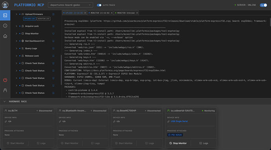Open Logs for the cu.BoseNC700HP card
This screenshot has width=271, height=150.
(x=150, y=143)
